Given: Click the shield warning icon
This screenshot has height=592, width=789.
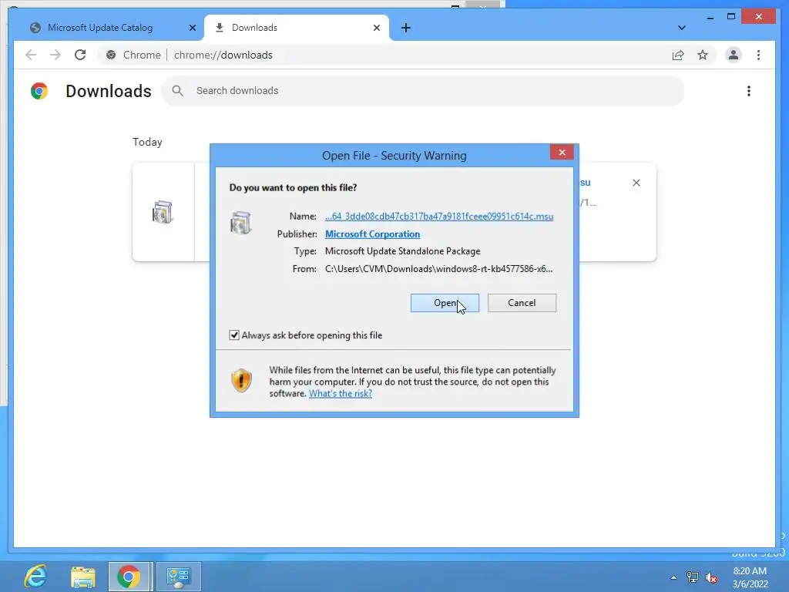Looking at the screenshot, I should coord(241,381).
